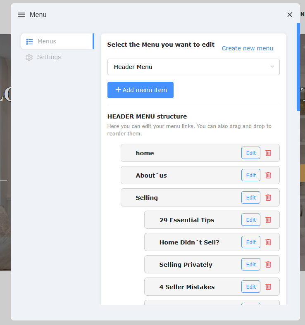
Task: Click trash icon for About`us item
Action: [268, 175]
